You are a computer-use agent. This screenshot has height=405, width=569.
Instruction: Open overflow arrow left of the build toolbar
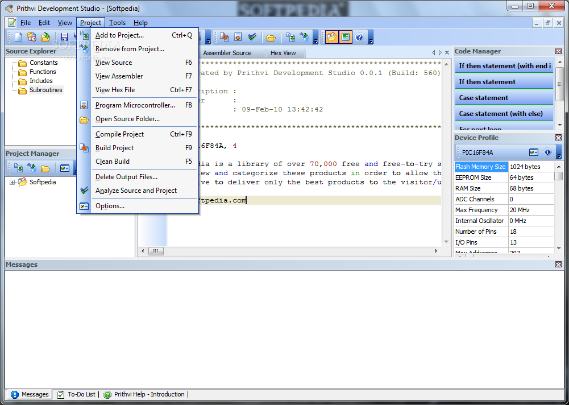(x=208, y=37)
